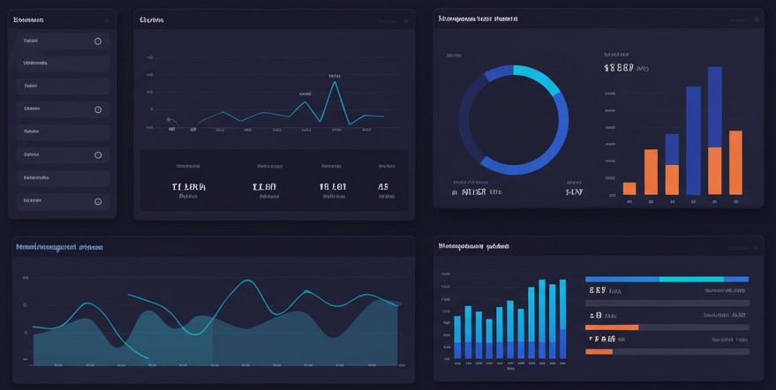Screen dimensions: 776x390
Task: Click the cyan section of the top progress bar
Action: [691, 279]
